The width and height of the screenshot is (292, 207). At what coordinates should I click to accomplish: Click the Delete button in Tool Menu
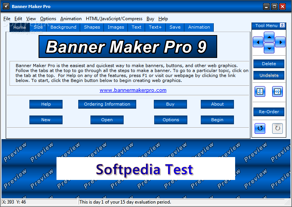[269, 64]
